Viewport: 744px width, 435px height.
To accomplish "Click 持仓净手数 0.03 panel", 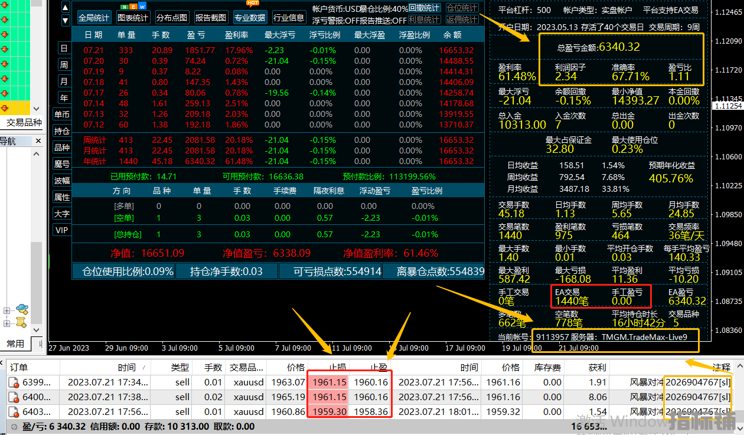I will [x=227, y=272].
